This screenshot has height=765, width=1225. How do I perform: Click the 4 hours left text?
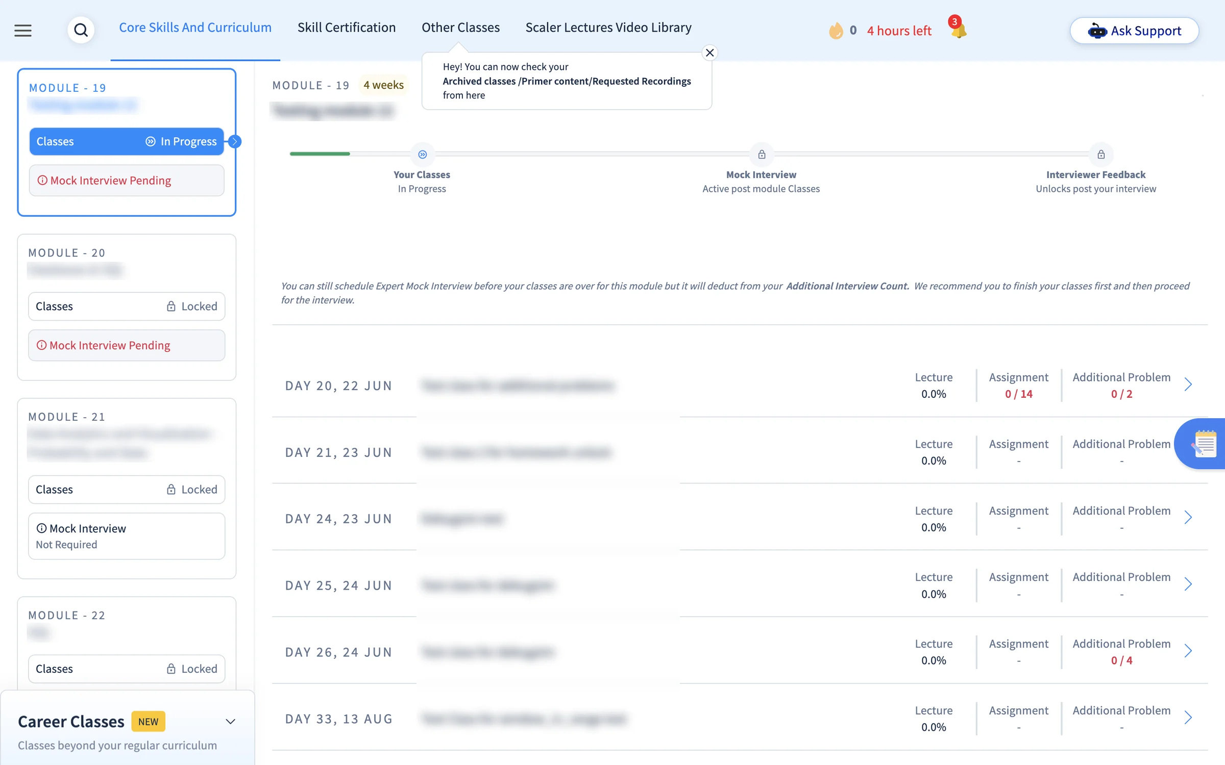(x=899, y=31)
